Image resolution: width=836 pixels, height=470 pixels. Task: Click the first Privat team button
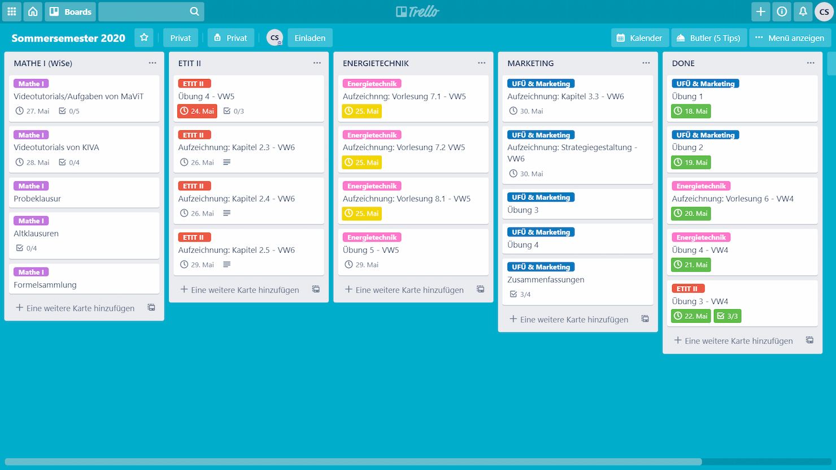click(x=181, y=38)
